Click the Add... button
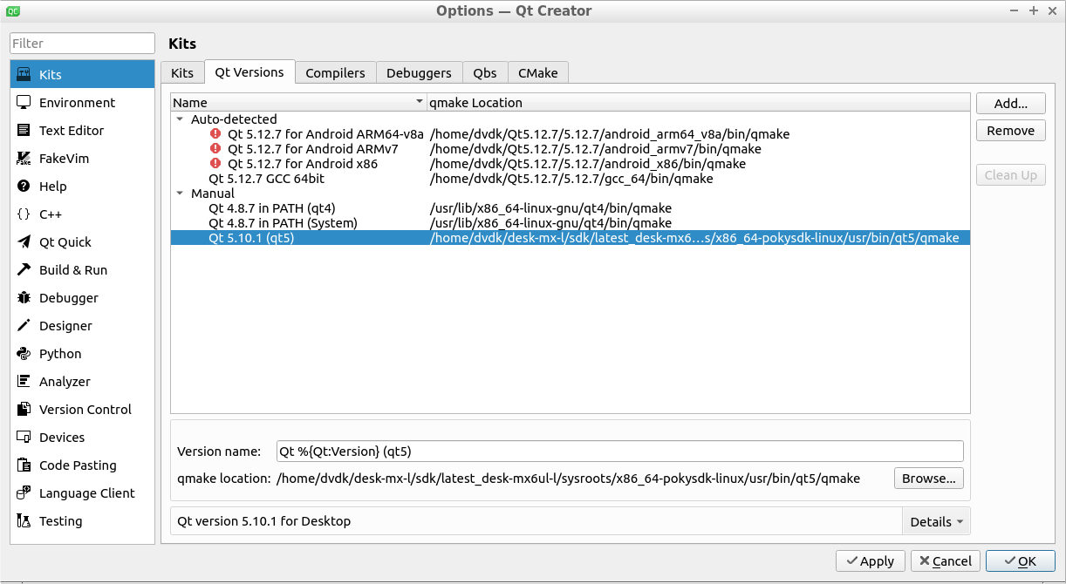Viewport: 1066px width, 584px height. [x=1010, y=103]
